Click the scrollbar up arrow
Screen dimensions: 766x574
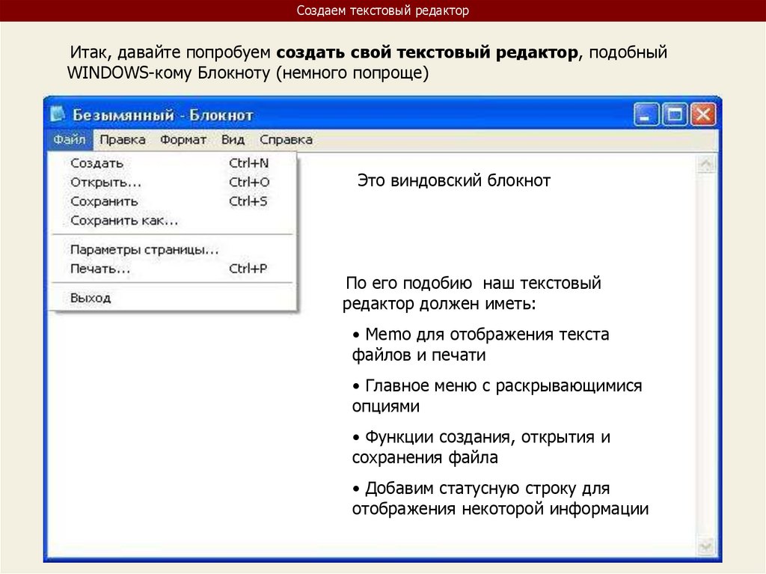(x=706, y=164)
